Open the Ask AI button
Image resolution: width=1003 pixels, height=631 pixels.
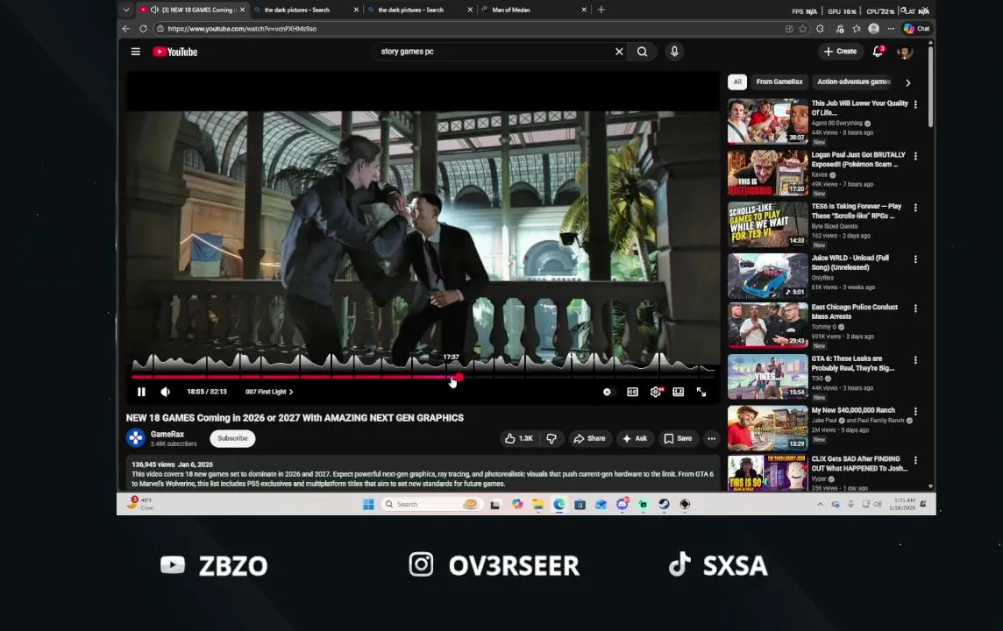(635, 438)
